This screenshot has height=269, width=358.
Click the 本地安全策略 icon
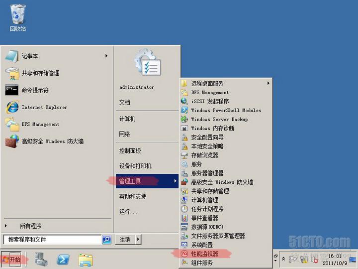(184, 146)
